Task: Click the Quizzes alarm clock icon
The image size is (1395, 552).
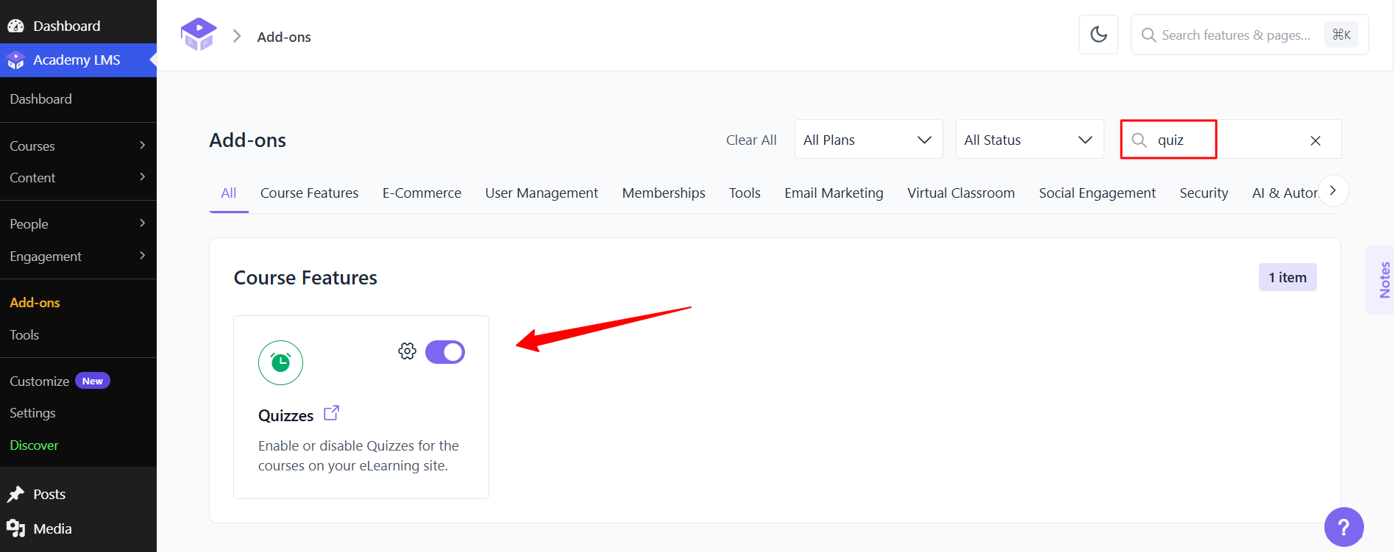Action: [x=280, y=362]
